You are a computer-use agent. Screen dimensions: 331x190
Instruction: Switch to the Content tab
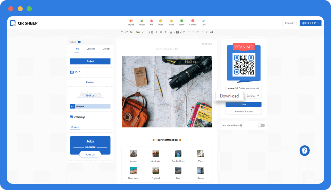(x=91, y=49)
